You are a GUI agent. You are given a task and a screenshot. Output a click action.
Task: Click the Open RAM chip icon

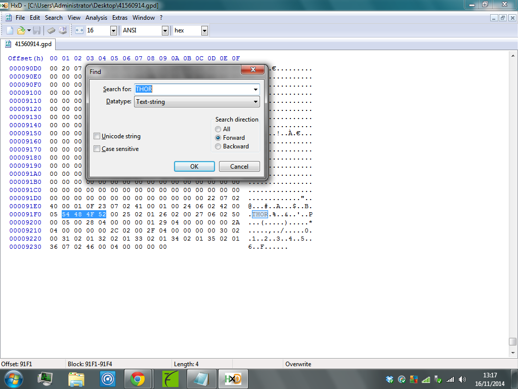(52, 30)
